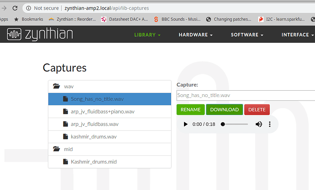The height and width of the screenshot is (190, 315).
Task: Open BBC Sounds bookmark
Action: pos(177,19)
